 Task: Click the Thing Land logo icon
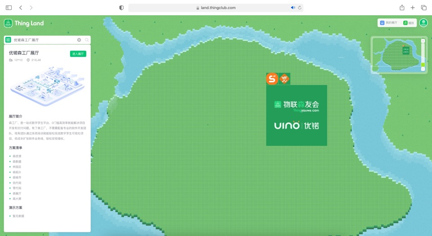(8, 23)
